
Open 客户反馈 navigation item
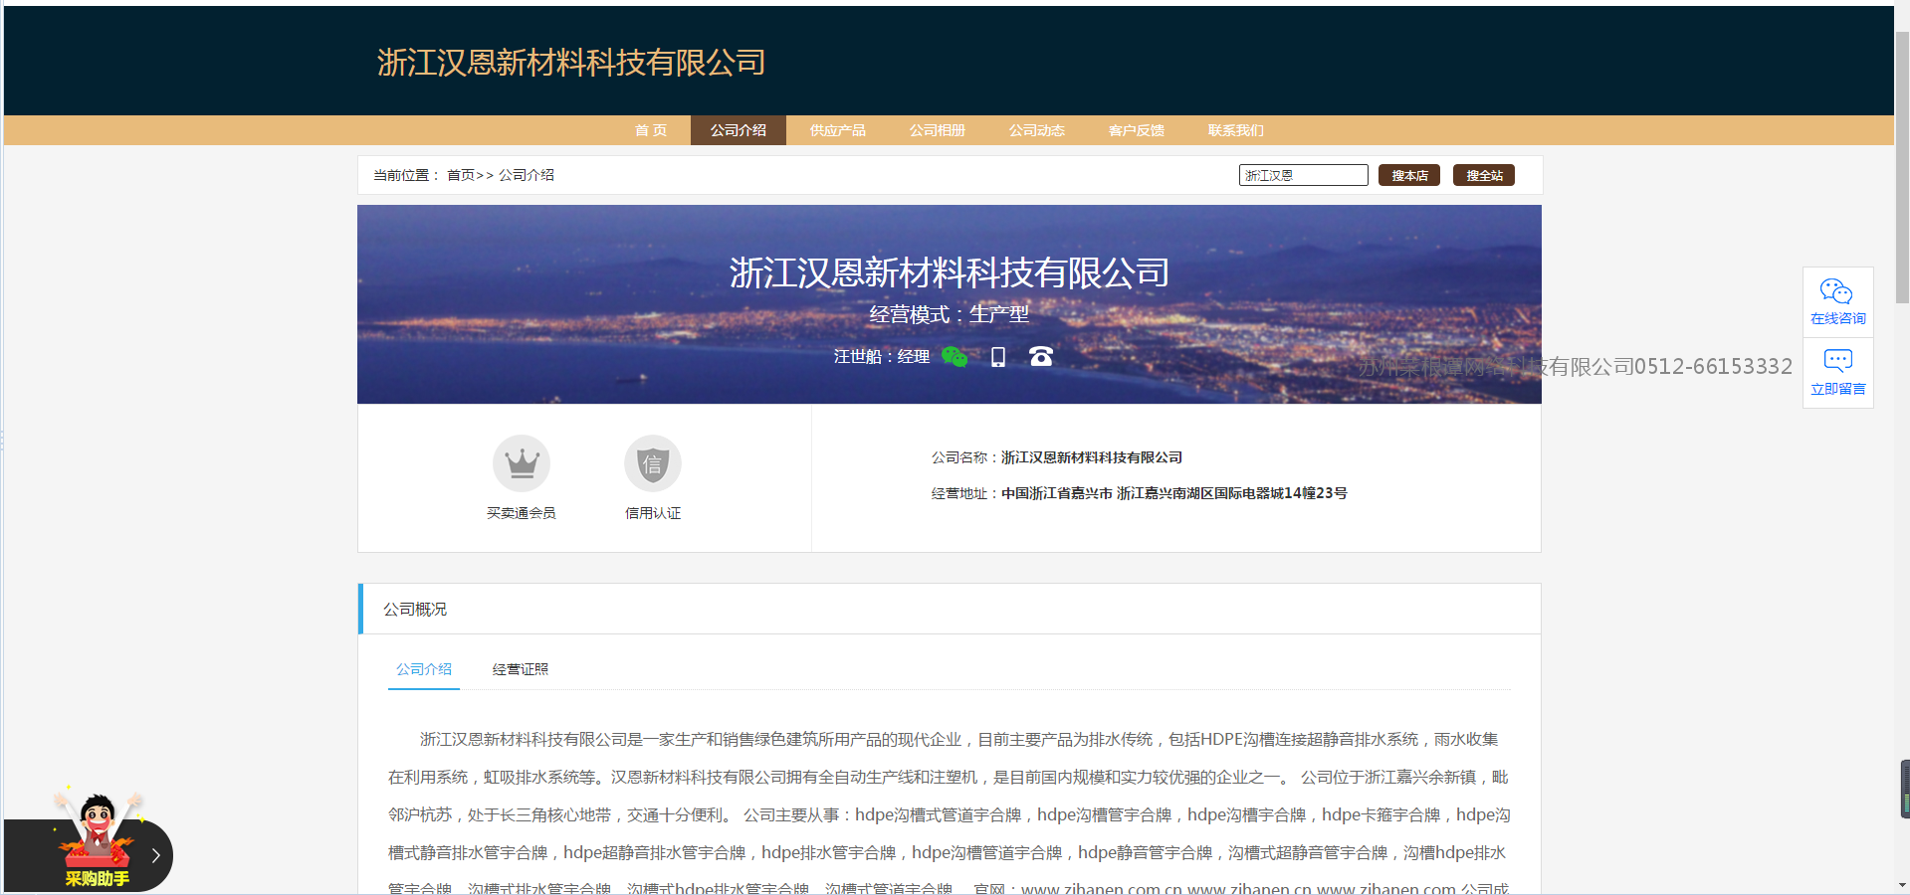point(1137,130)
